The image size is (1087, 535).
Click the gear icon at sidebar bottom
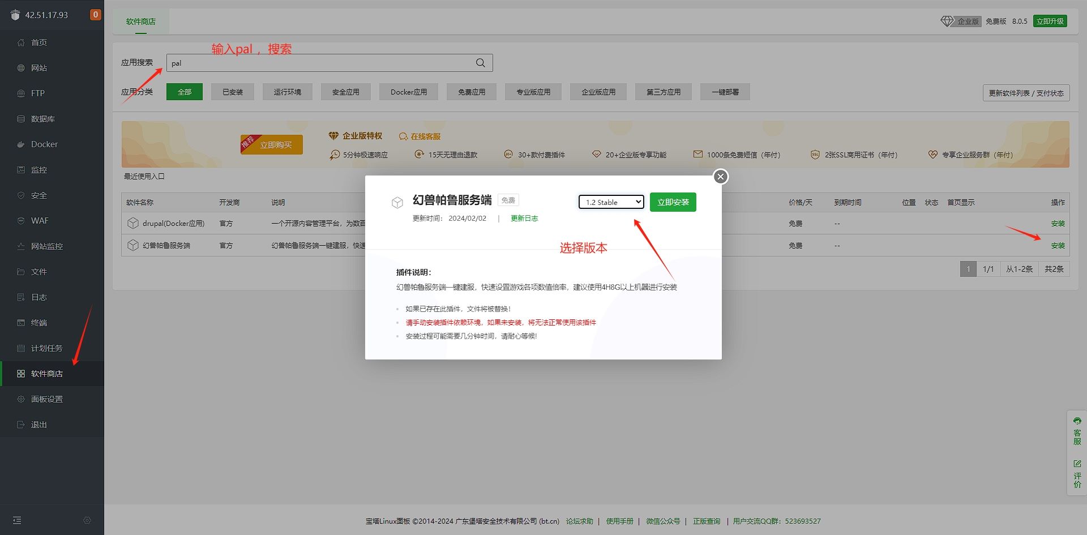coord(87,520)
